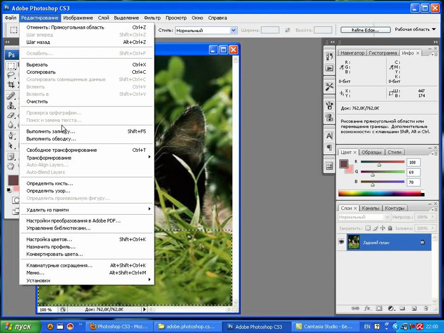
Task: Pick a color from the spectrum ramp
Action: tap(381, 194)
